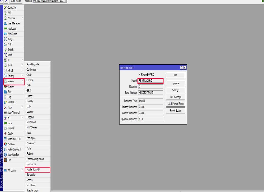Expand the Tools submenu arrow
264x192 pixels.
coord(22,107)
